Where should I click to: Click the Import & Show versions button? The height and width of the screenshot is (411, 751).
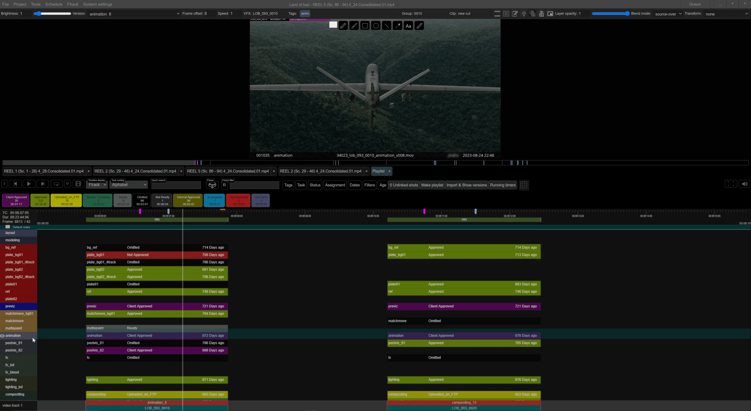click(466, 185)
